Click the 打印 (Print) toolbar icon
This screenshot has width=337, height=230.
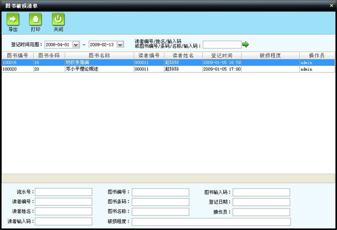coord(35,19)
